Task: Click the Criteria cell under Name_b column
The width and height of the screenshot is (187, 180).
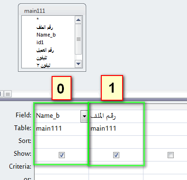Action: pyautogui.click(x=62, y=168)
